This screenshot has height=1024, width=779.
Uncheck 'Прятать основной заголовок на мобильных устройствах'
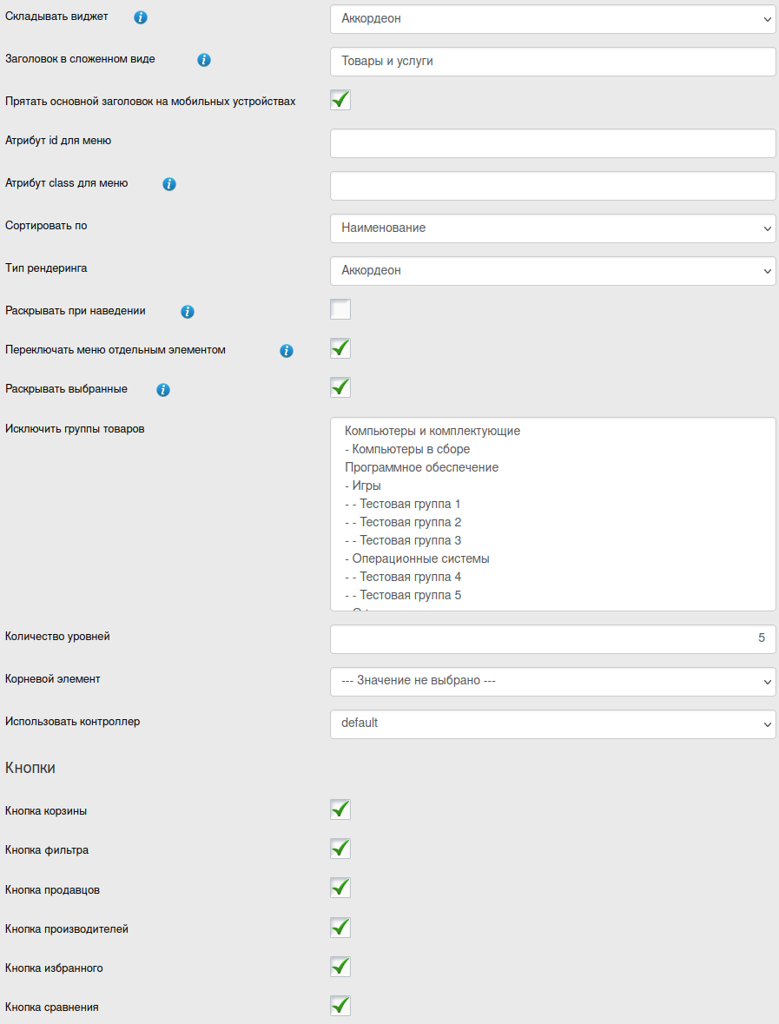click(x=340, y=100)
